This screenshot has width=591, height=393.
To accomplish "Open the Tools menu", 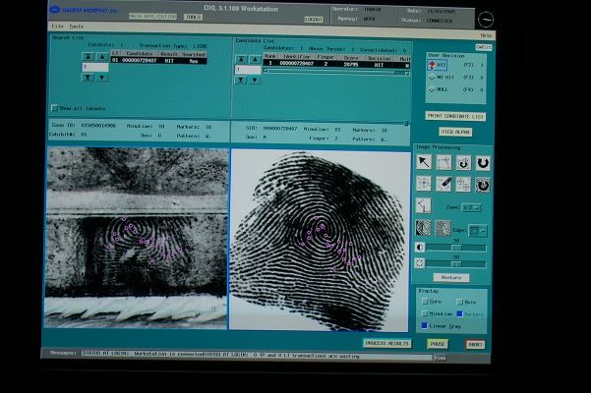I will point(76,27).
